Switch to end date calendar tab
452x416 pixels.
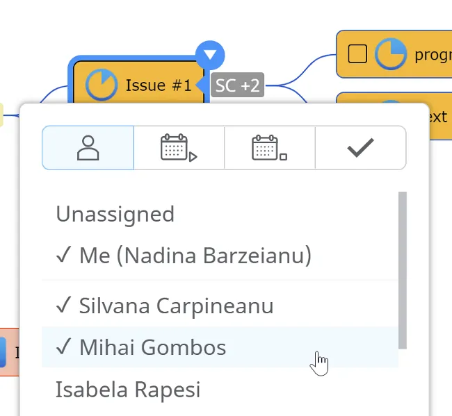[x=270, y=148]
